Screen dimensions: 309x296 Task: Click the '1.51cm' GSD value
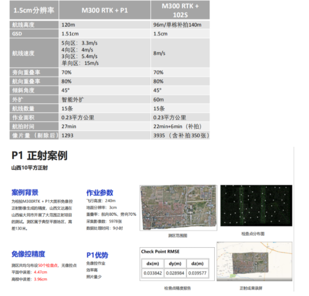pos(104,33)
